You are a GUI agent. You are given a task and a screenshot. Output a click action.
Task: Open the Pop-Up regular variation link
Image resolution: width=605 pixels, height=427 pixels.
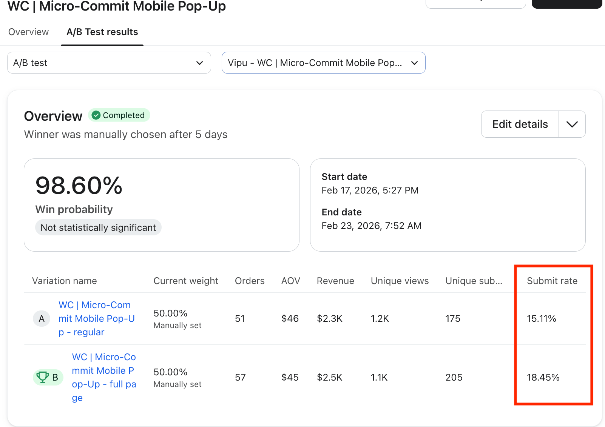[96, 318]
